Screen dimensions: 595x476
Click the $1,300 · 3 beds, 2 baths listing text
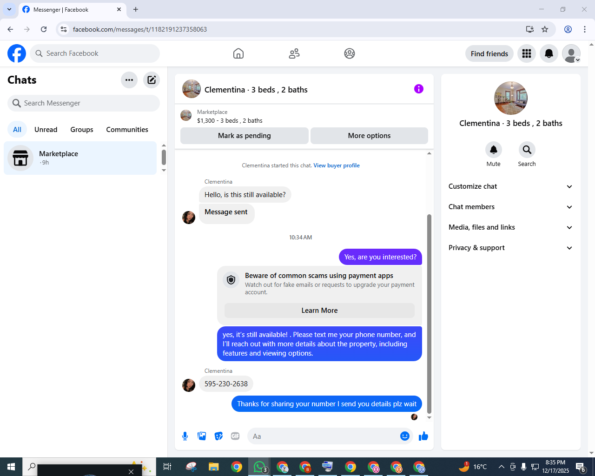pyautogui.click(x=230, y=121)
